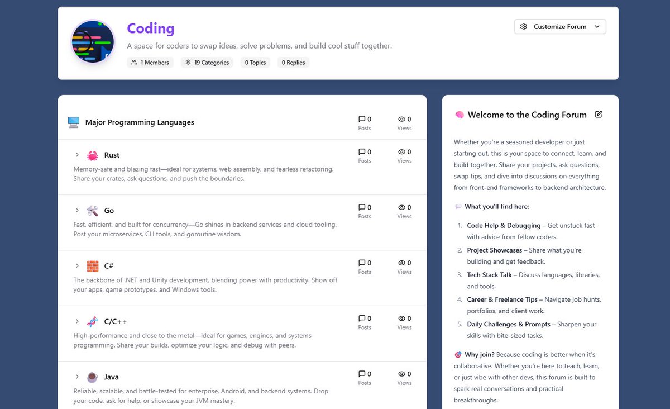
Task: Open the 19 Categories chip
Action: click(x=207, y=62)
